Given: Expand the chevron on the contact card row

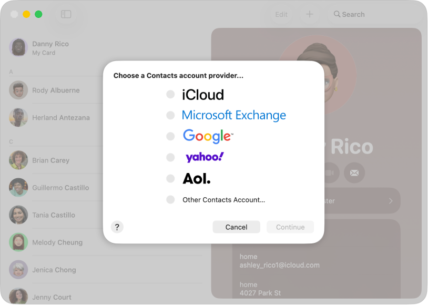Looking at the screenshot, I should 390,200.
